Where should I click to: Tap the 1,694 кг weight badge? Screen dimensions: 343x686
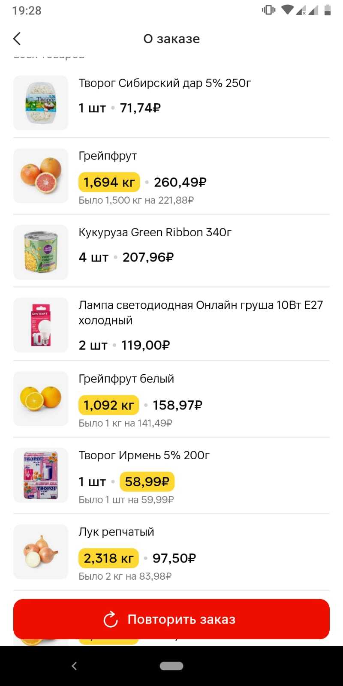click(109, 182)
